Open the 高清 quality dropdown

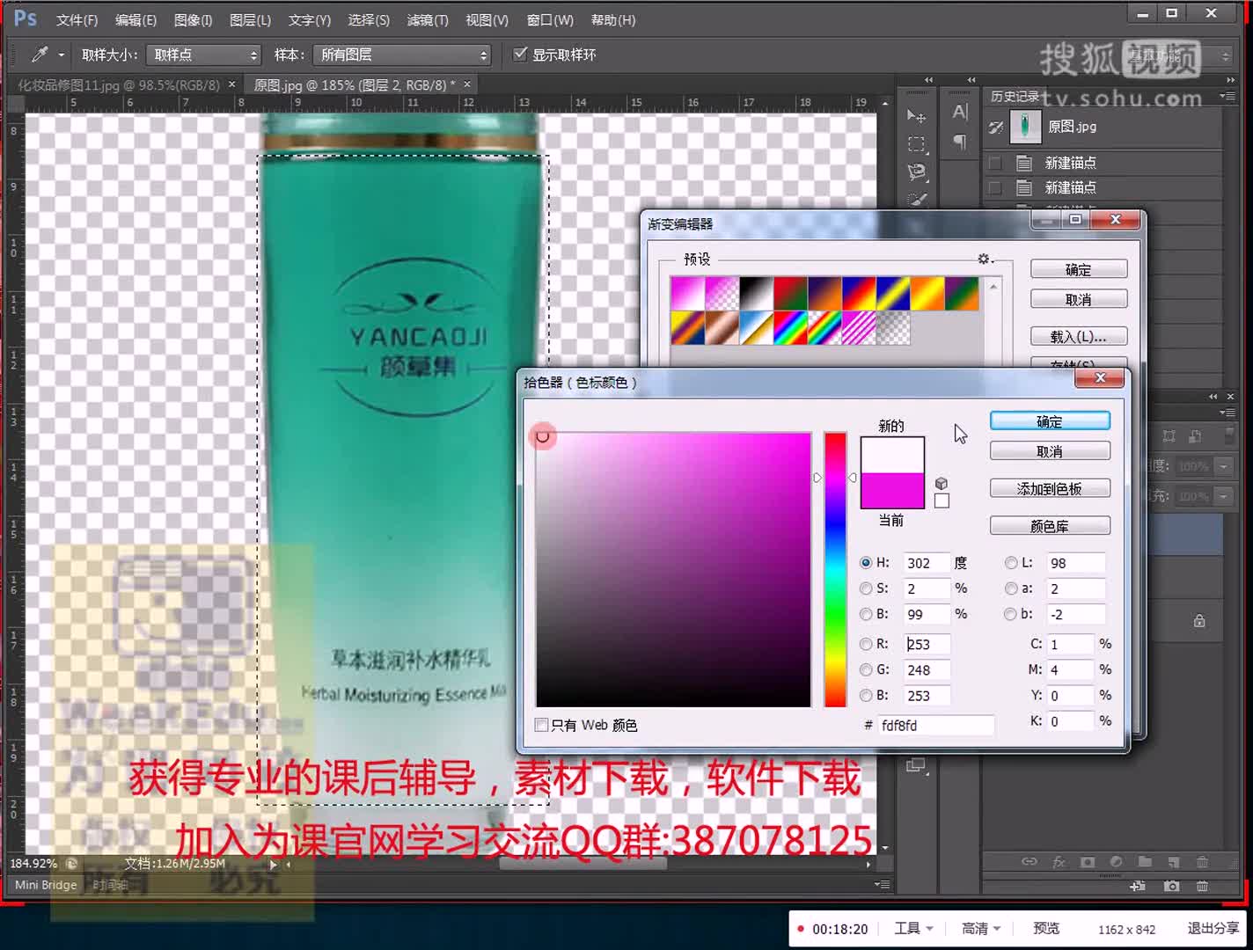click(980, 928)
